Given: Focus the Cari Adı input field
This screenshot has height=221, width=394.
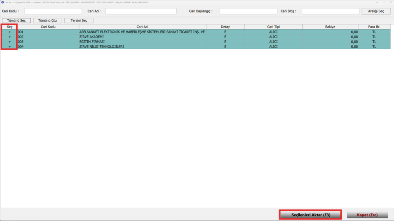Looking at the screenshot, I should point(141,11).
